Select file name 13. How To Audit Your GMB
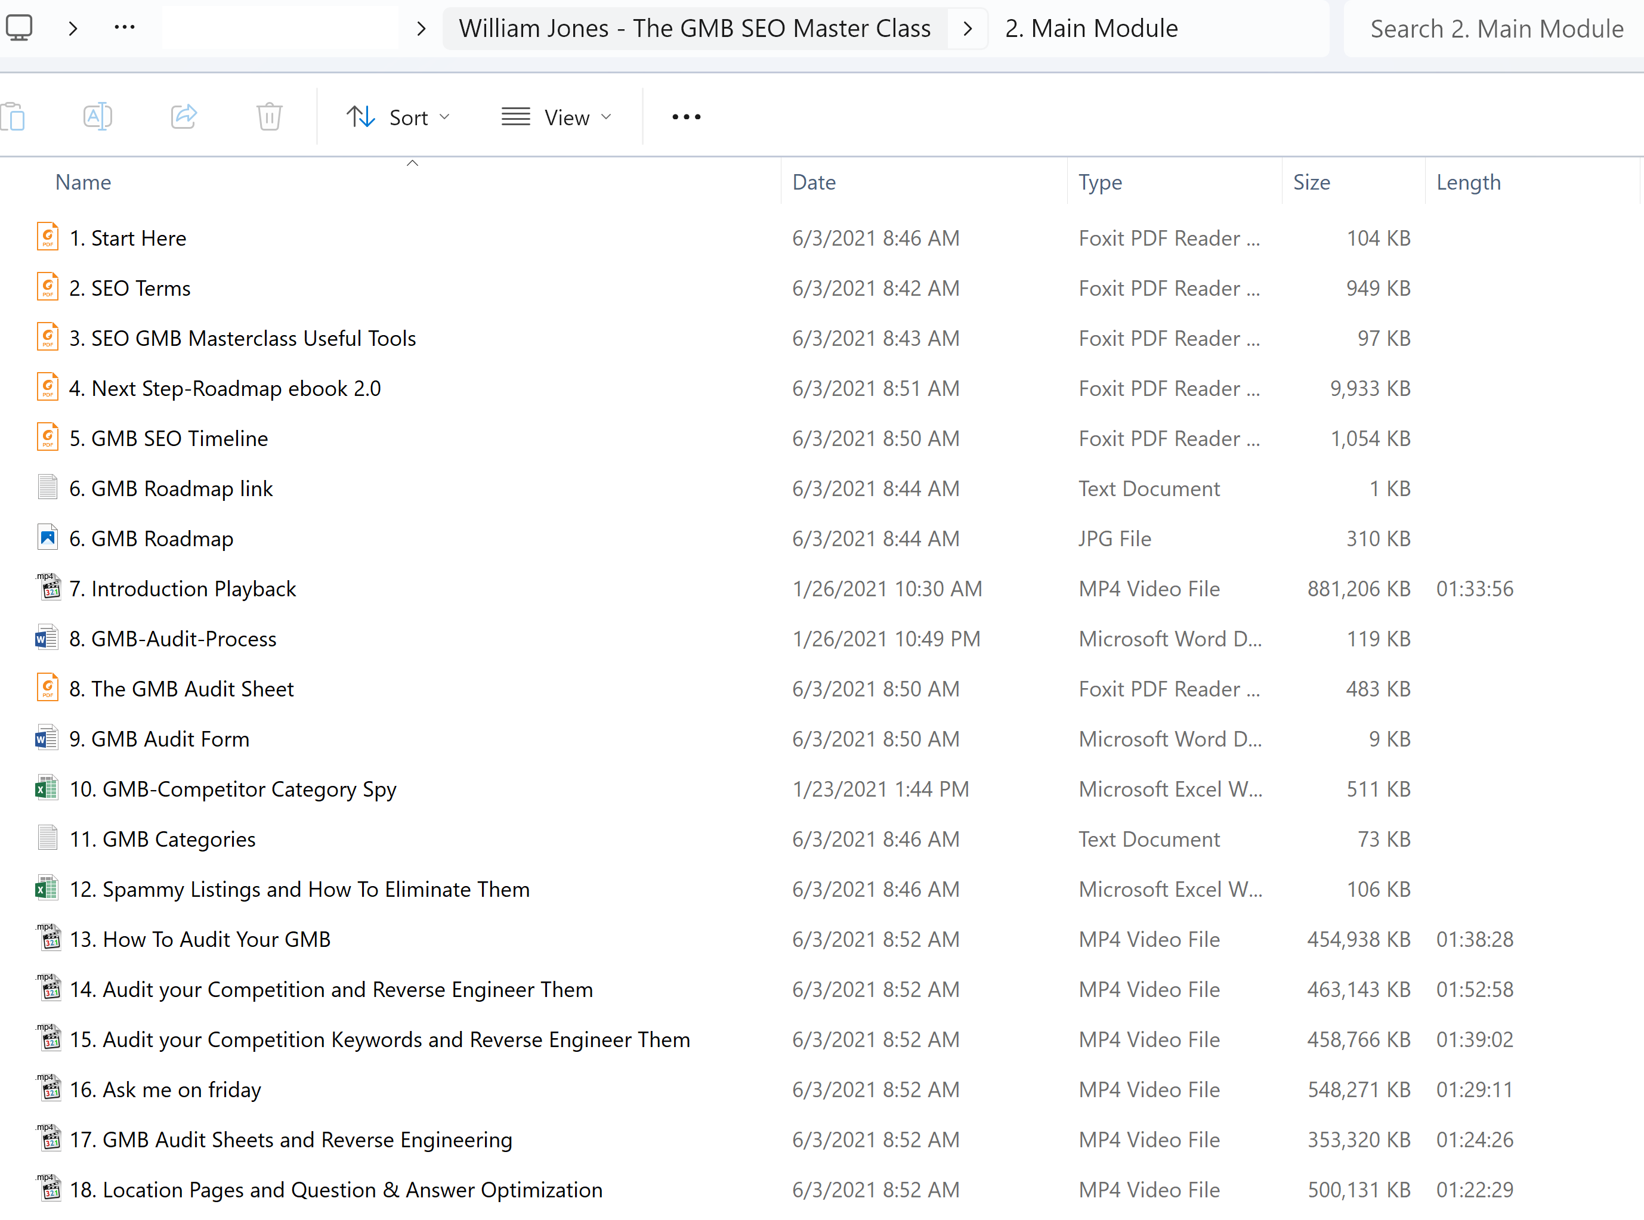The image size is (1644, 1220). [200, 939]
